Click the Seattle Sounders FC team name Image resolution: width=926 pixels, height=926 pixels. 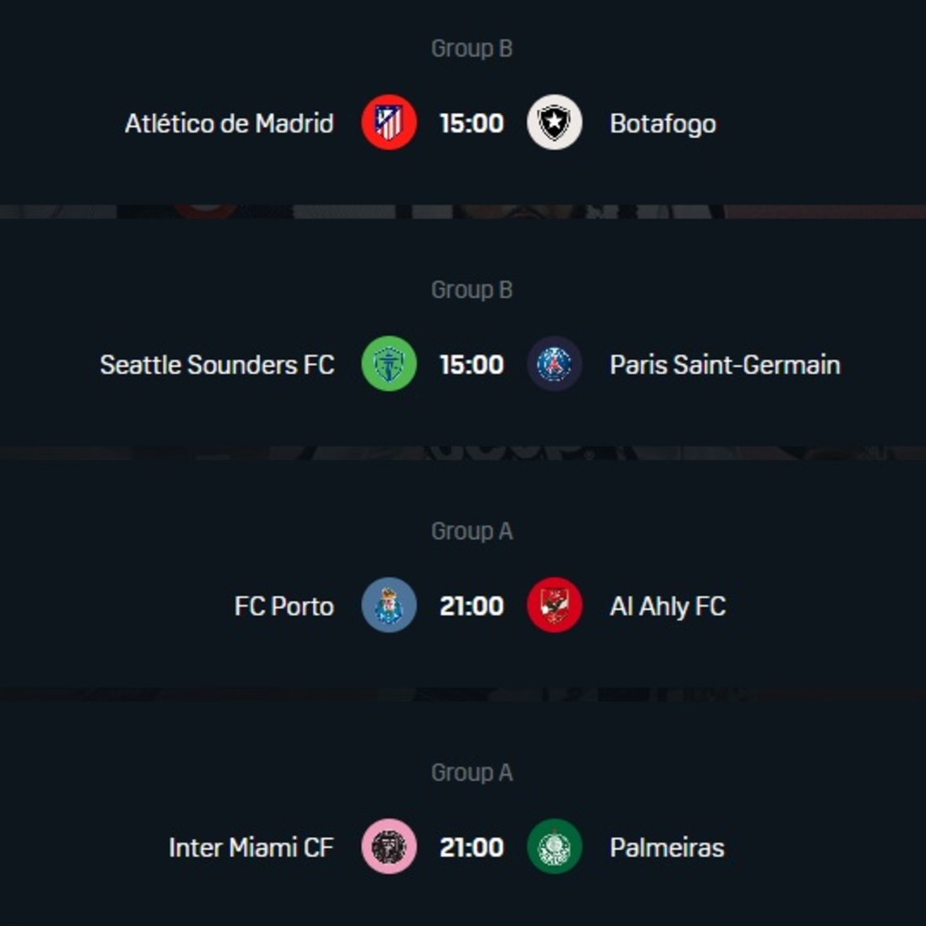[x=218, y=365]
